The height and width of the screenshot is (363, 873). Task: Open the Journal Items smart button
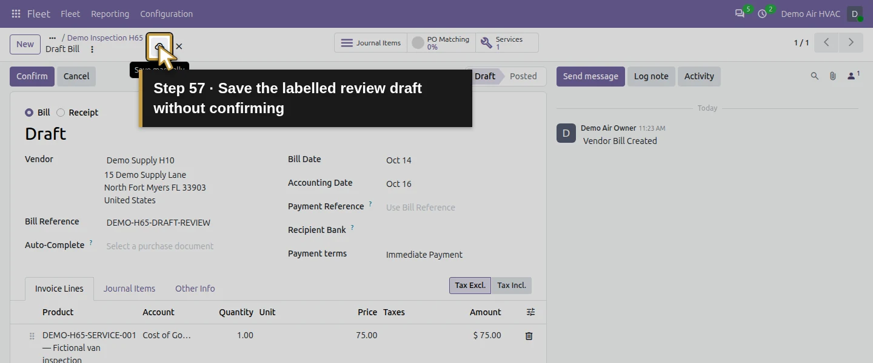click(x=371, y=43)
